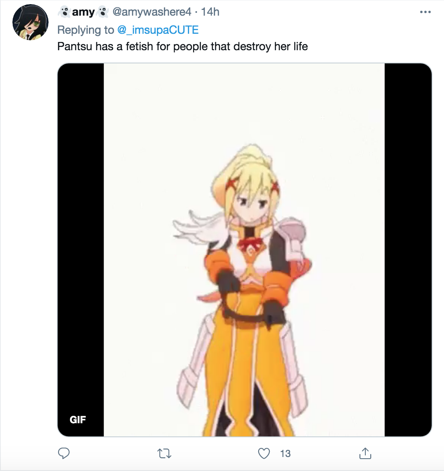Retweet this post using the retweet icon

[164, 453]
